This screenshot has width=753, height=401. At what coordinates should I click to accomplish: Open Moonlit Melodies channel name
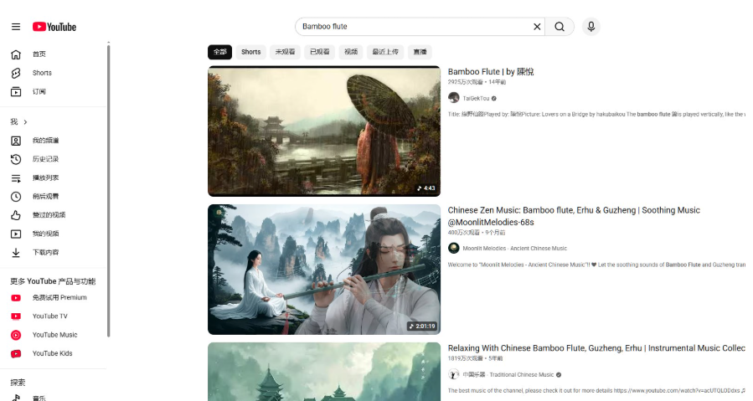point(515,249)
